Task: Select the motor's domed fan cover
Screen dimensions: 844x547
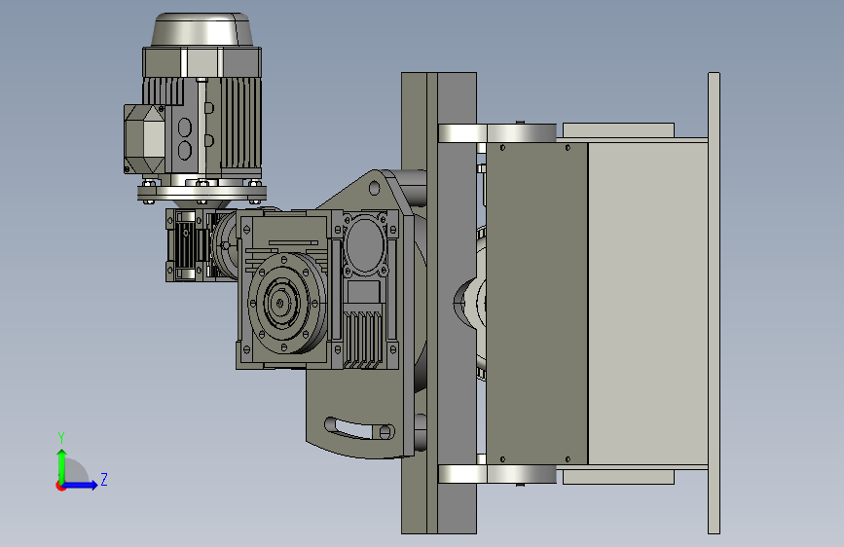Action: pyautogui.click(x=202, y=29)
